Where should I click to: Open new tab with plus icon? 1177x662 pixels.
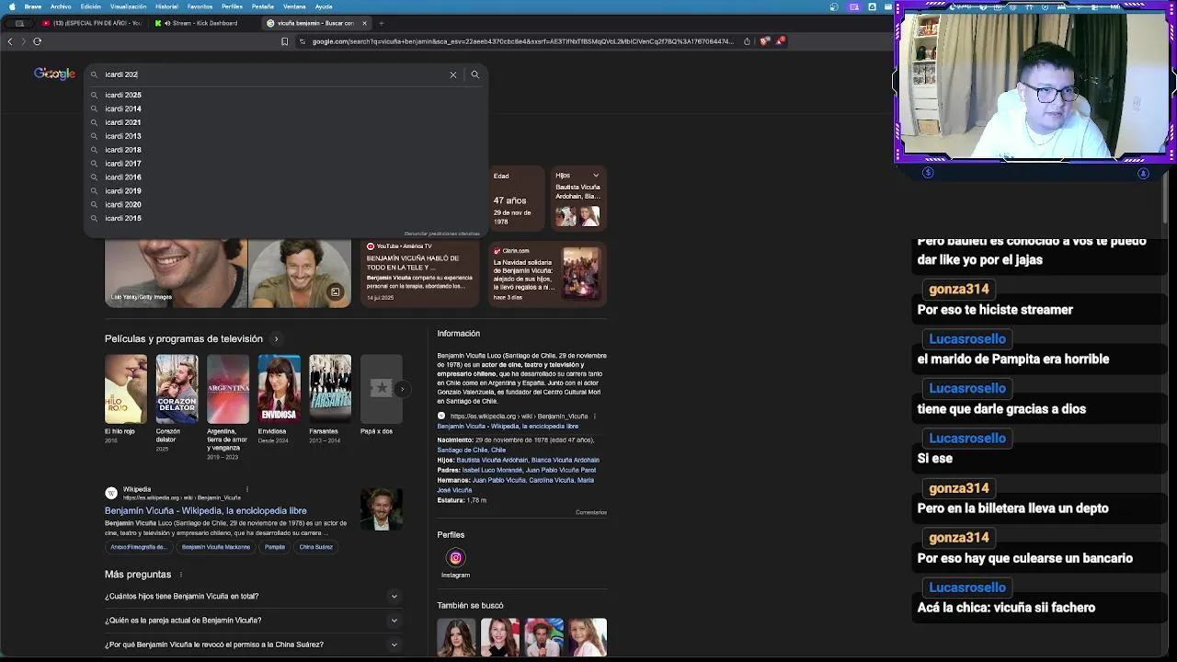[x=382, y=23]
